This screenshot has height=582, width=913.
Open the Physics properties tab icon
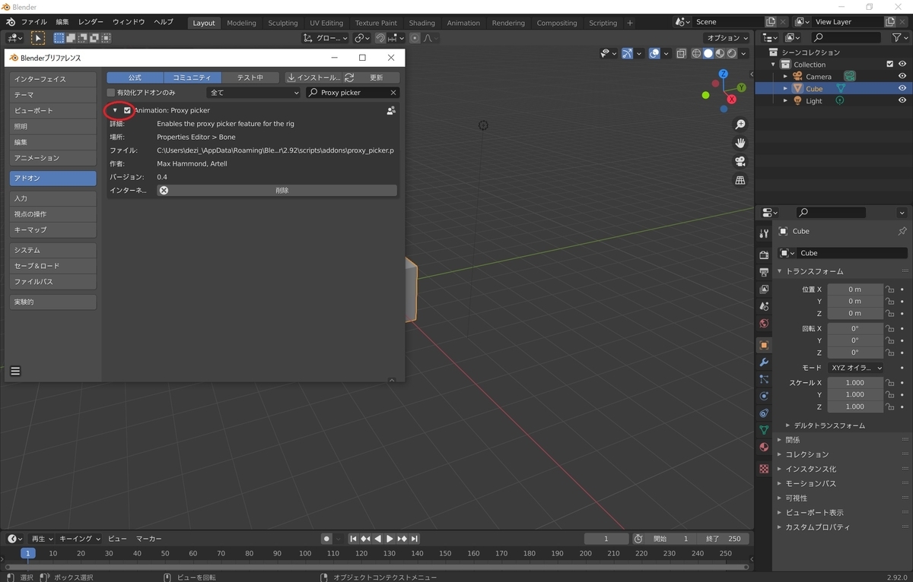click(x=764, y=396)
